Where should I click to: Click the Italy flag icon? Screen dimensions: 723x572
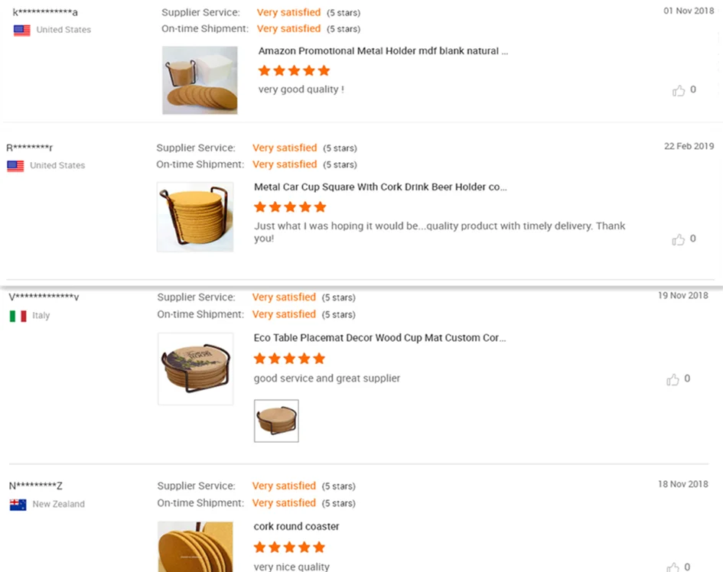click(18, 316)
